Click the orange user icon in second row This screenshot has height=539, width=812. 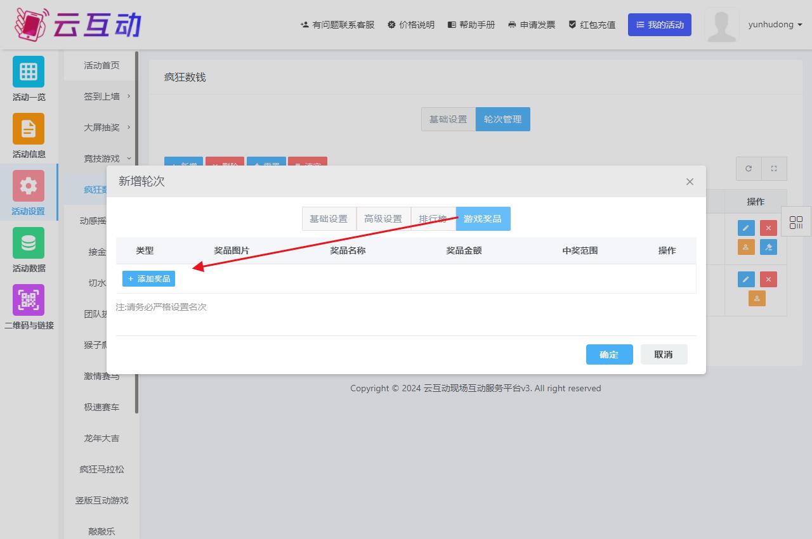[x=757, y=298]
